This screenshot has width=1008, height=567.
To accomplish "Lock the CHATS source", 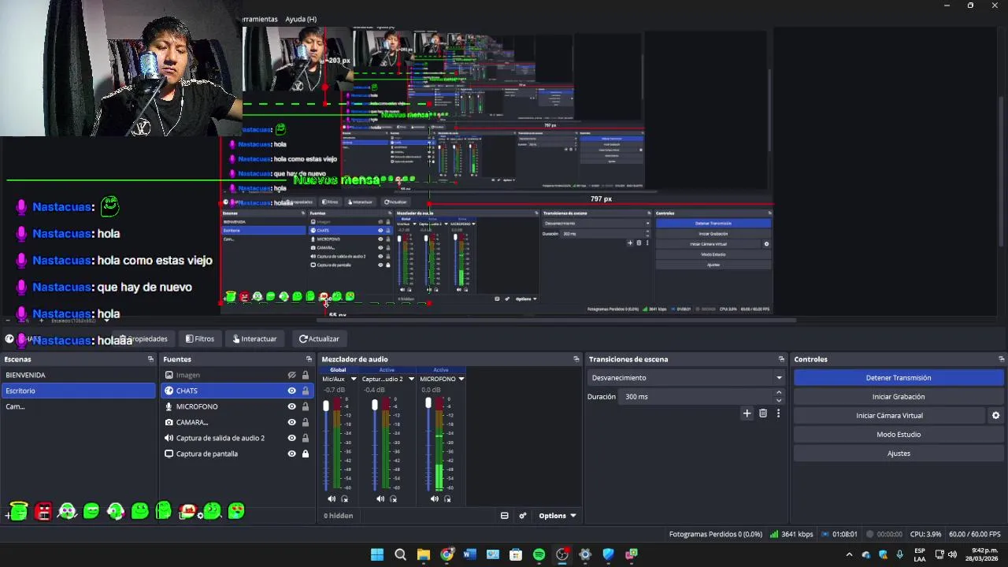I will pyautogui.click(x=305, y=391).
